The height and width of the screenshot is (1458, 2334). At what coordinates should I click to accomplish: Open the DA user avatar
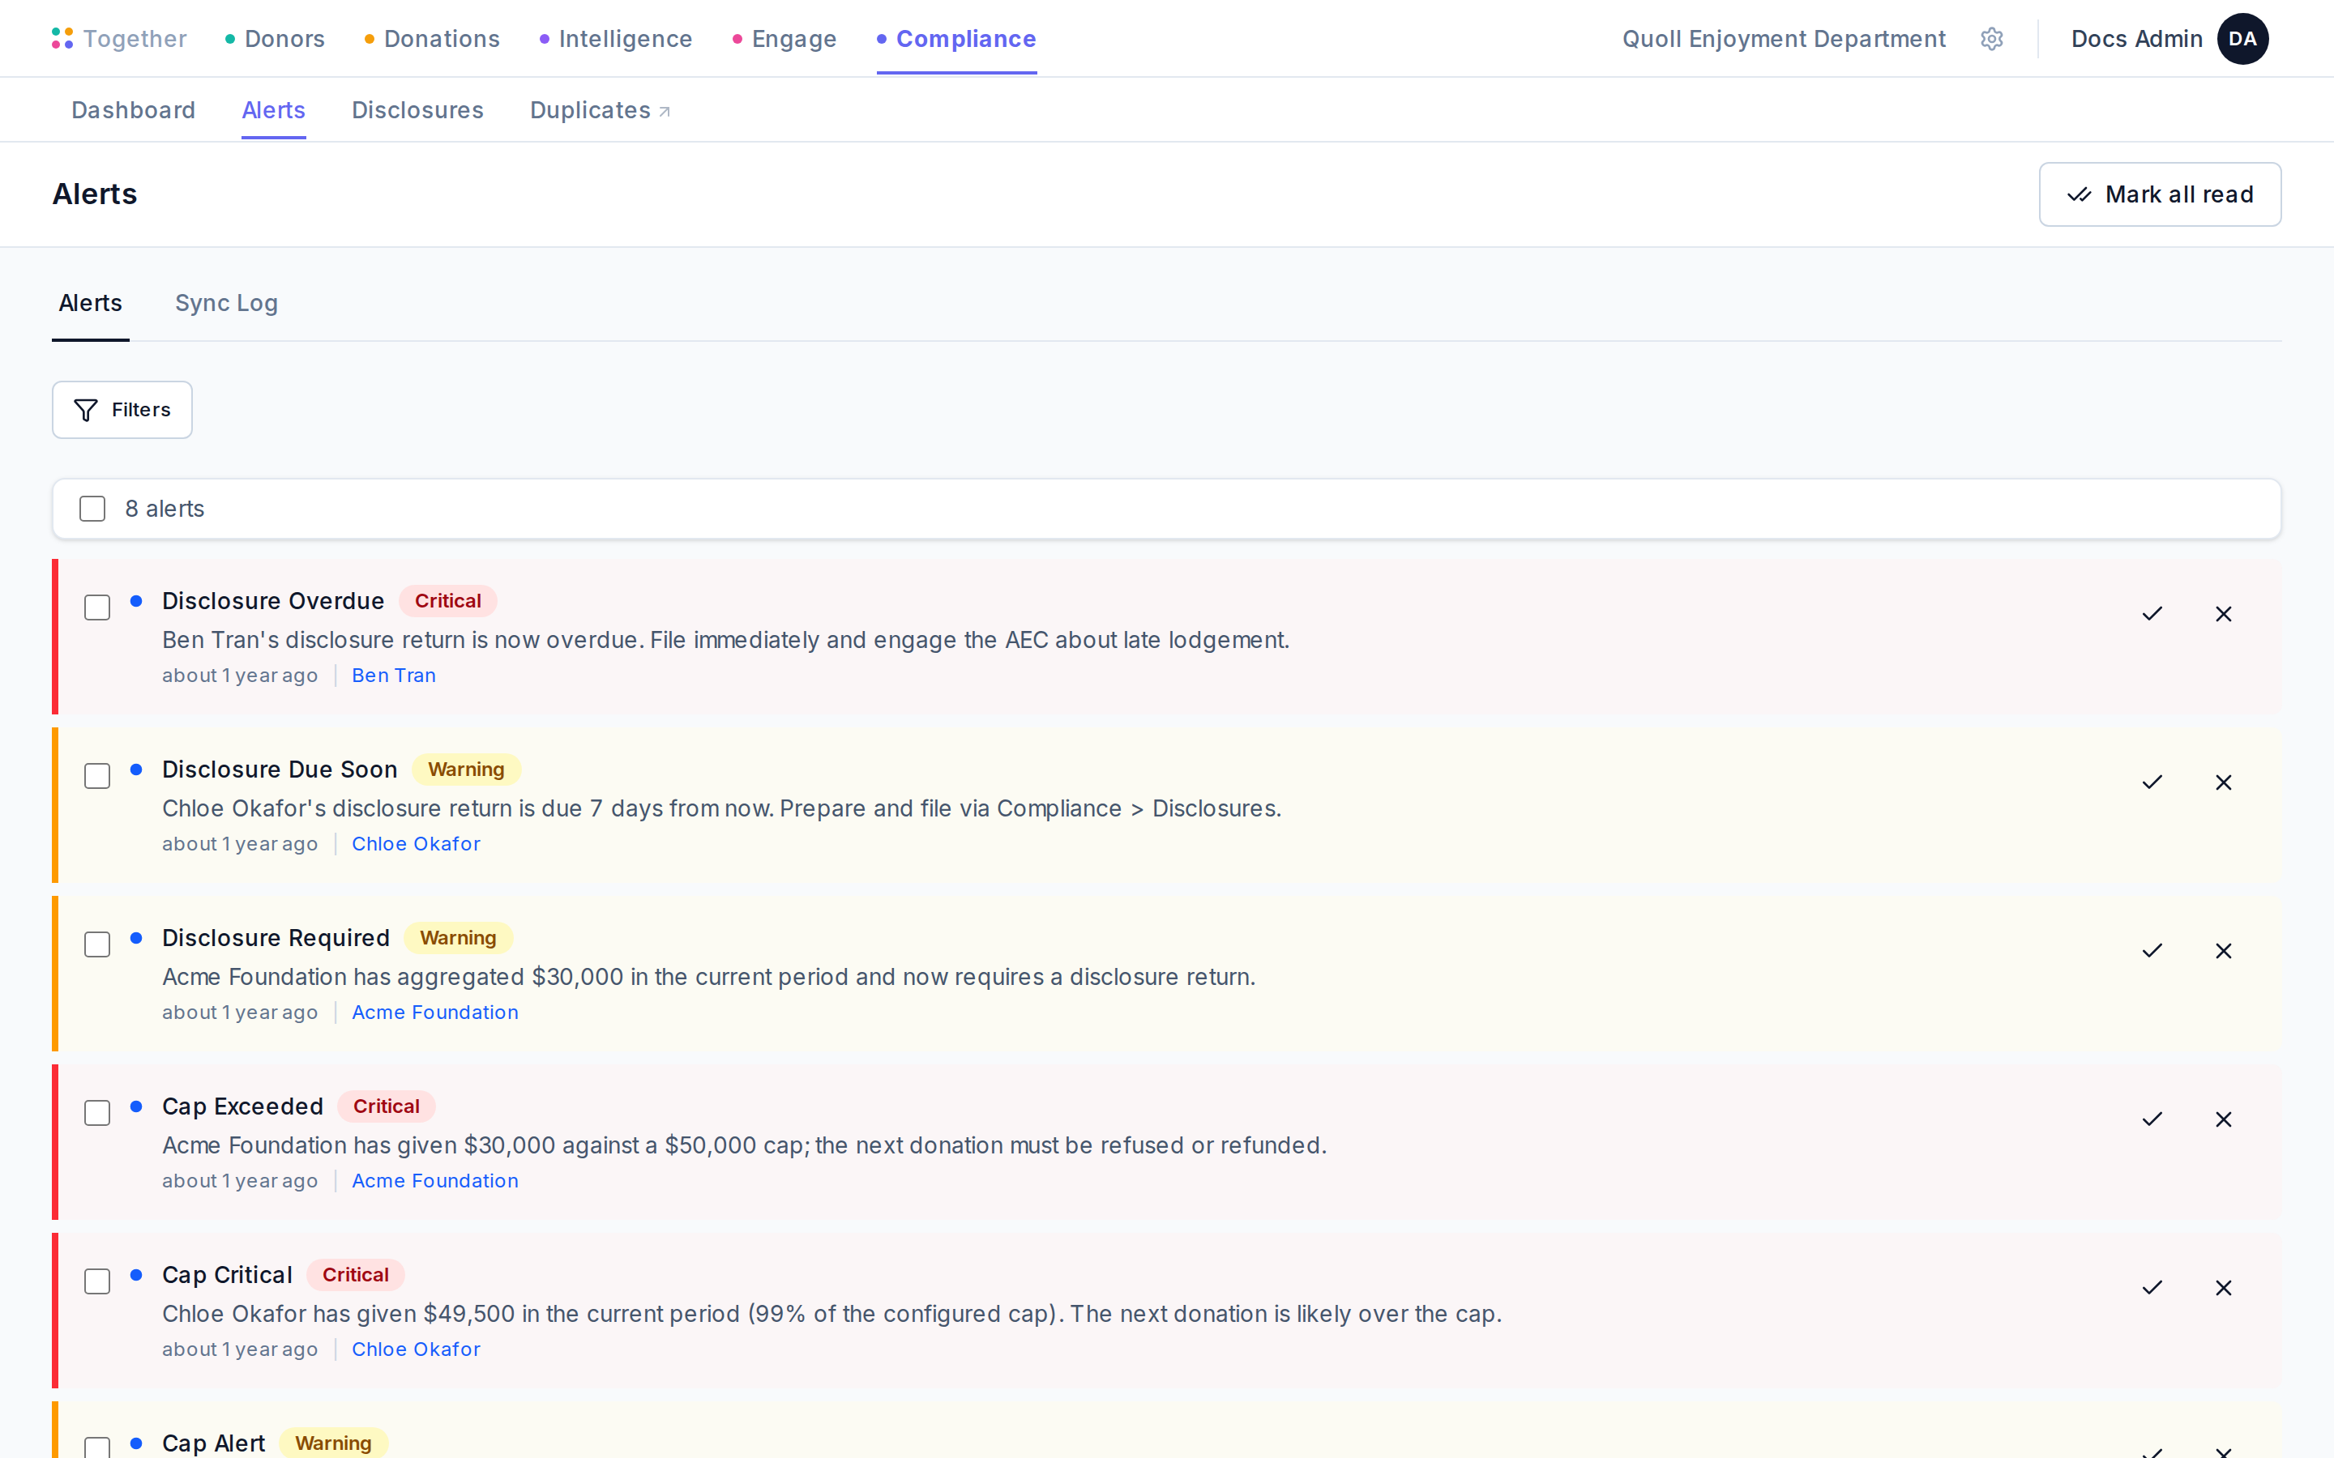pos(2242,39)
